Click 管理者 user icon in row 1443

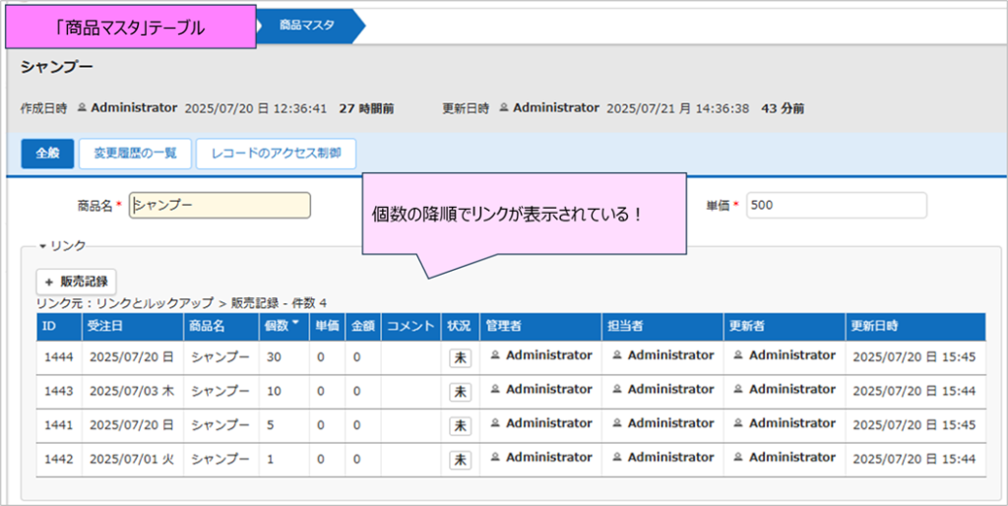point(495,389)
